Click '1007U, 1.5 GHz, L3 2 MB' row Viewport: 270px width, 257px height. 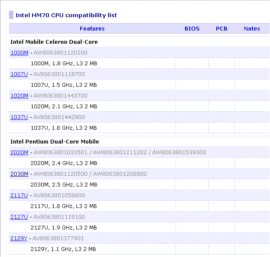139,85
